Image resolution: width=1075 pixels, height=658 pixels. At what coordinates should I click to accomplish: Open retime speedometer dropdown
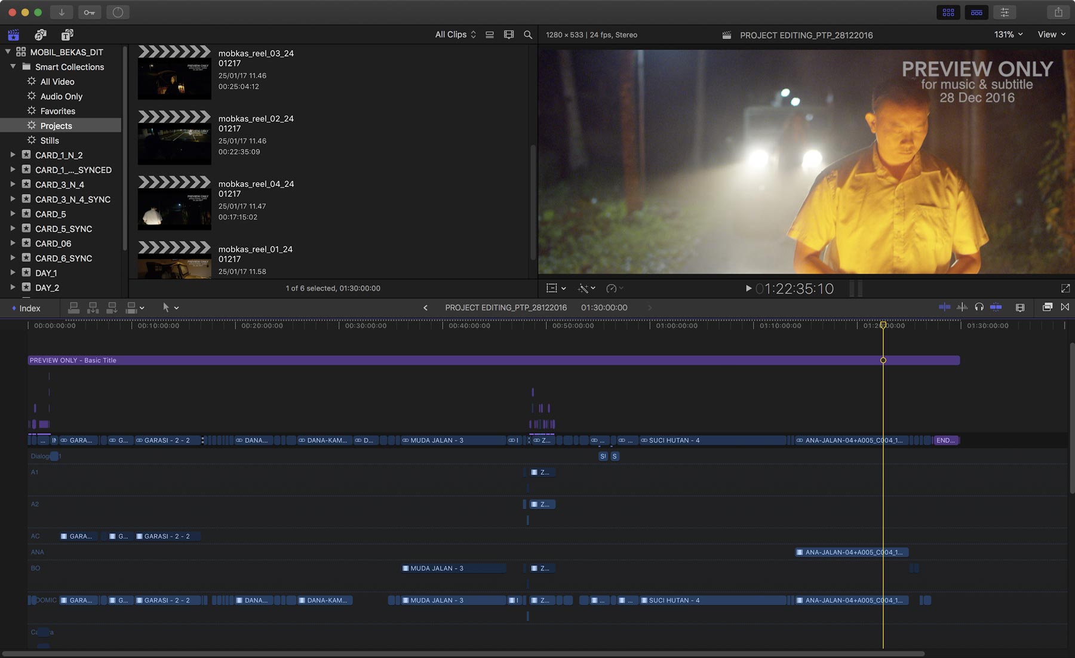[615, 288]
